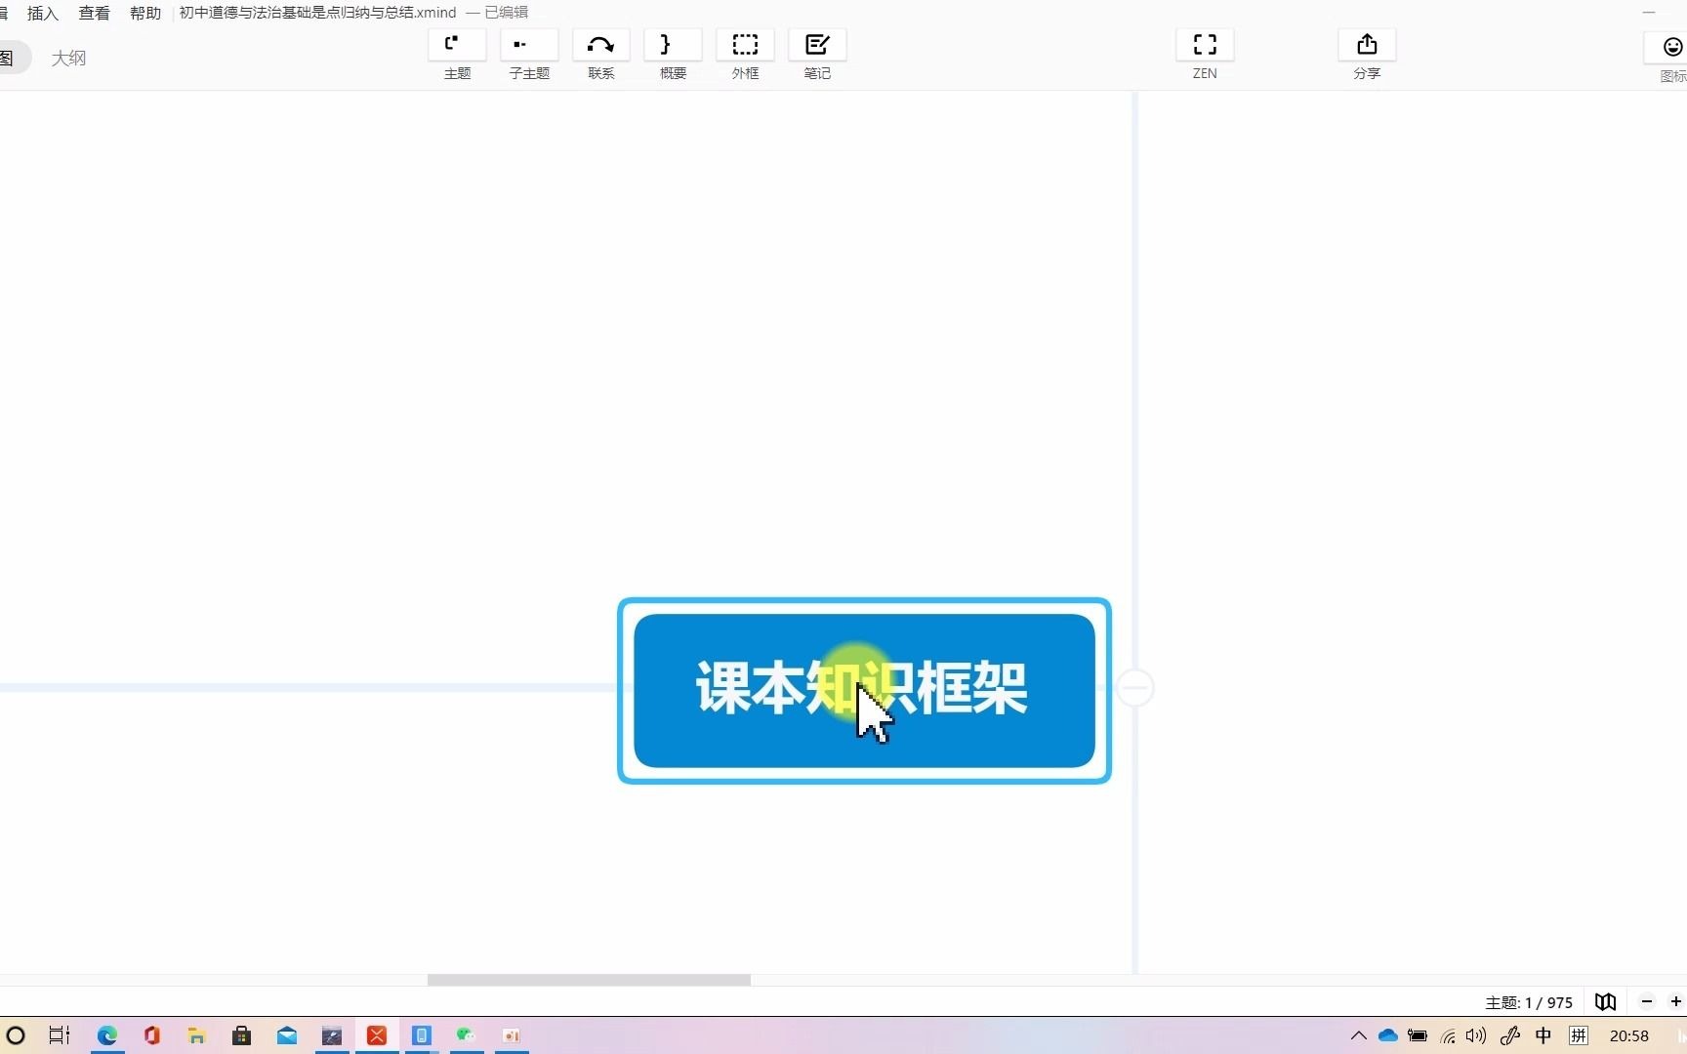1687x1054 pixels.
Task: Open the 插入 menu
Action: coord(43,13)
